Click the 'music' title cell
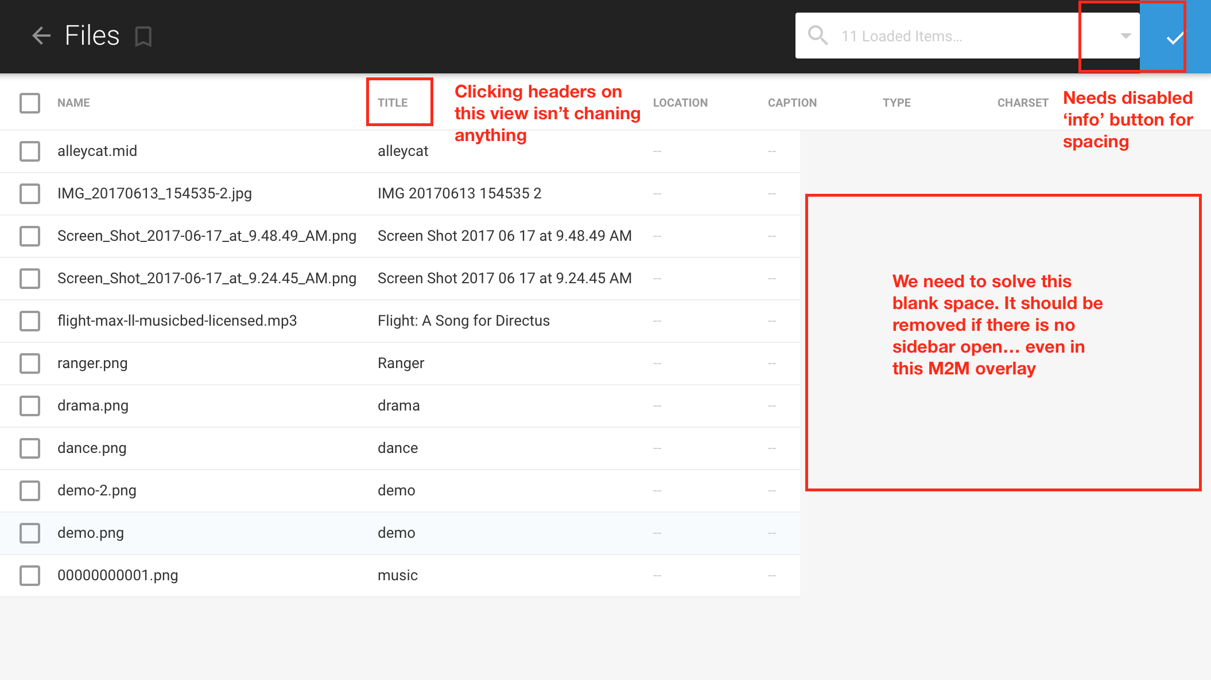Viewport: 1211px width, 680px height. [x=397, y=575]
